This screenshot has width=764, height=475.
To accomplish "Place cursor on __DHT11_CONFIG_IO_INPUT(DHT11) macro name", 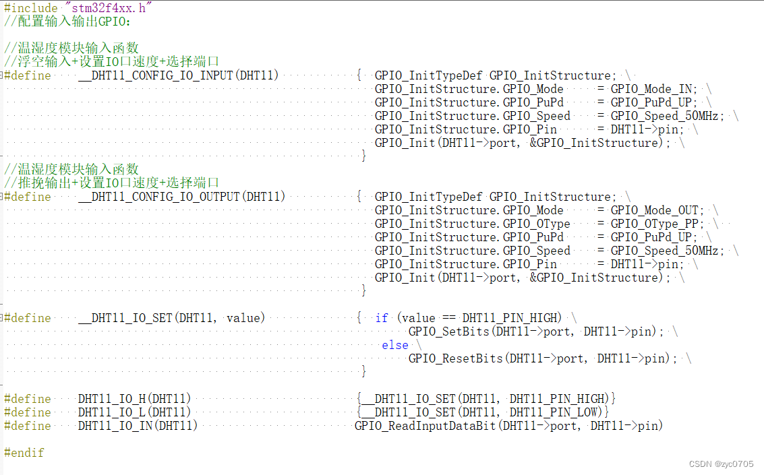I will coord(178,75).
